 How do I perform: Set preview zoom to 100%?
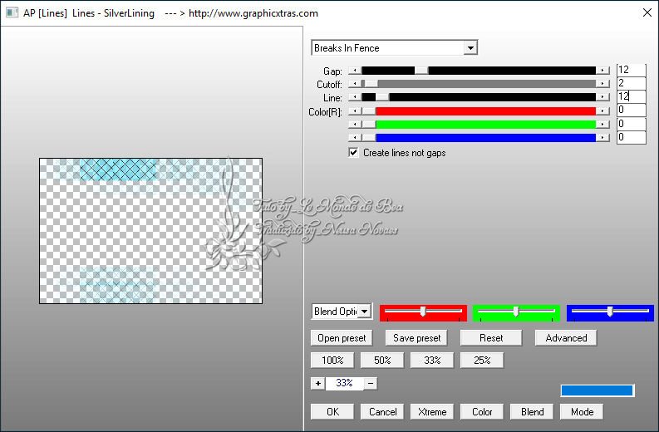(332, 361)
